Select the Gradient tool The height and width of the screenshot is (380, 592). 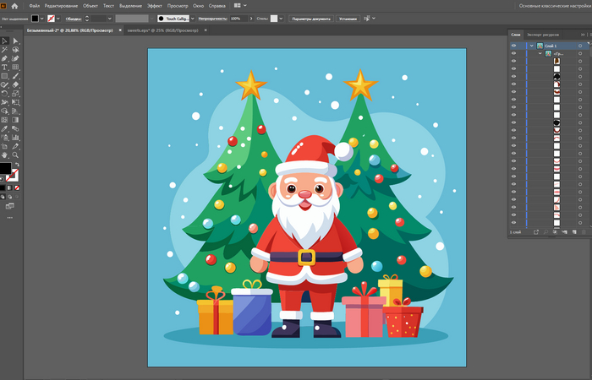pyautogui.click(x=15, y=120)
